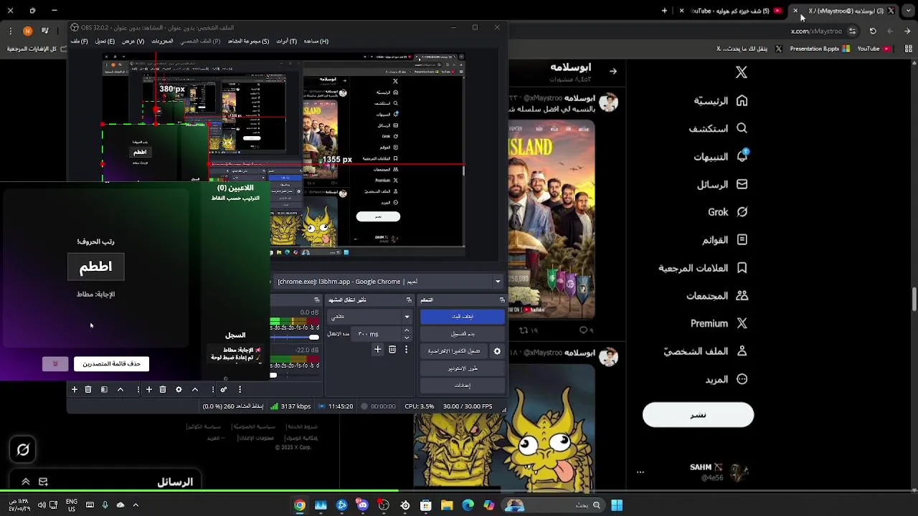Pop out the Controls (التحكم) dock
This screenshot has width=918, height=516.
pyautogui.click(x=502, y=300)
